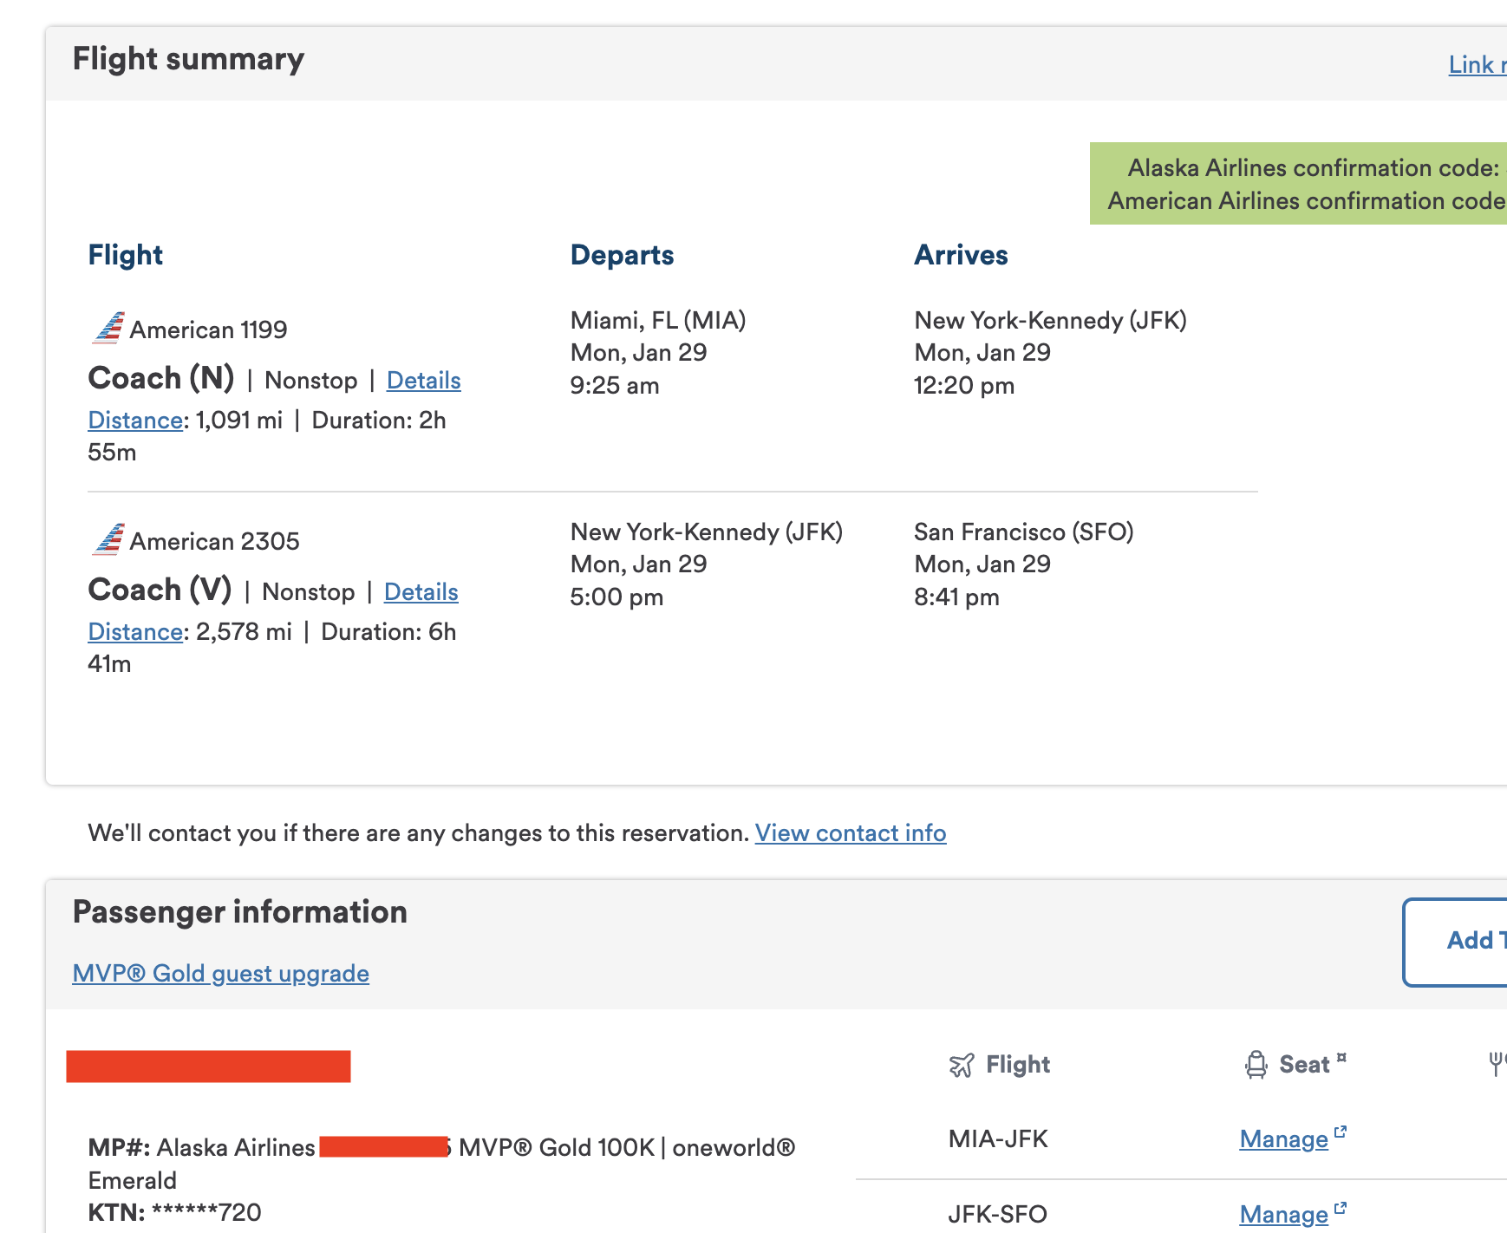Open View contact info
Viewport: 1507px width, 1233px height.
(x=851, y=832)
